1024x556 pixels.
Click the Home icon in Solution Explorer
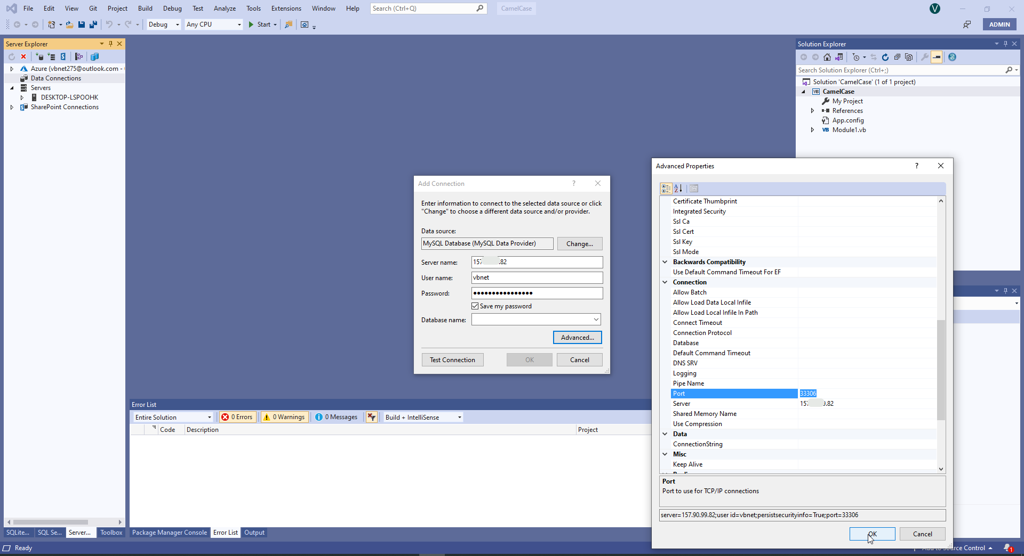[x=827, y=57]
